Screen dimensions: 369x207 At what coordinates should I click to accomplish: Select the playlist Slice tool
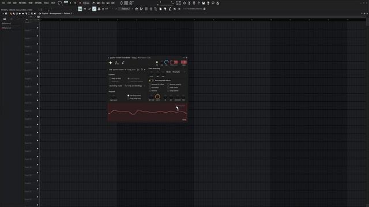click(x=26, y=14)
